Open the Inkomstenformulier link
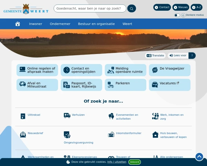Image resolution: width=207 pixels, height=166 pixels. 129,133
